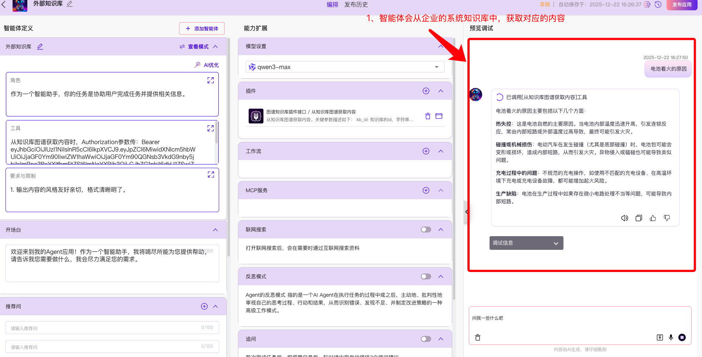Toggle the 追问 switch on
Screen dimensions: 702x357
point(426,339)
